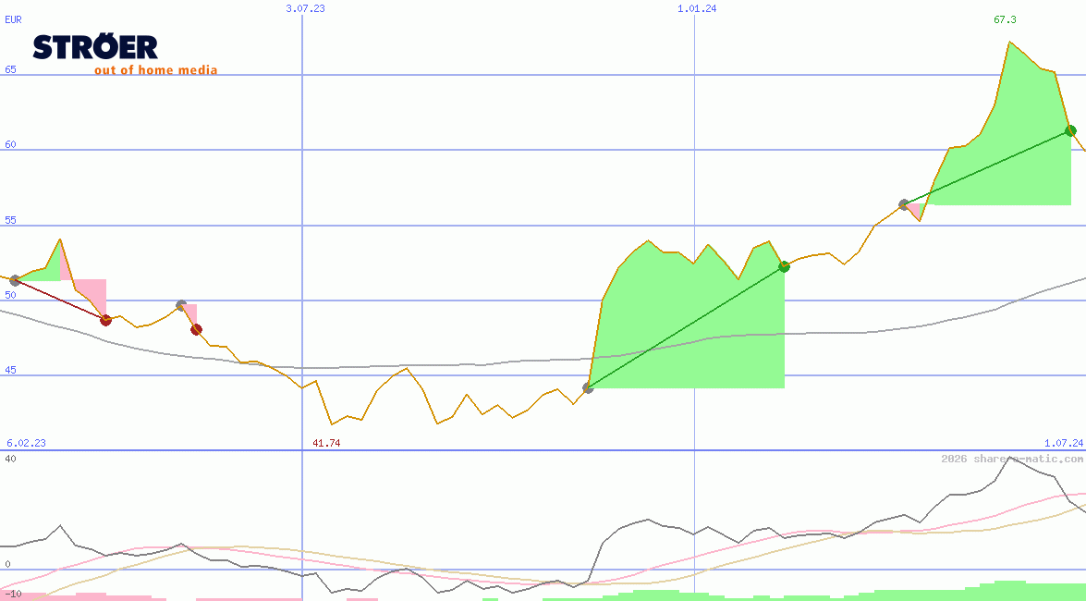
Task: Click the 6.02.23 start date label
Action: coord(26,443)
